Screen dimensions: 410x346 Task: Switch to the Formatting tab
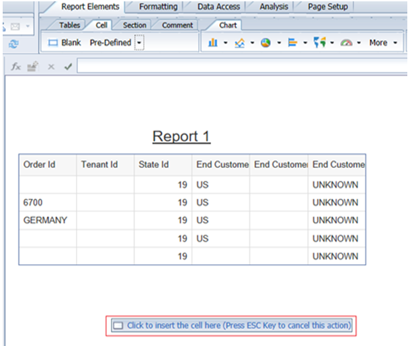158,7
